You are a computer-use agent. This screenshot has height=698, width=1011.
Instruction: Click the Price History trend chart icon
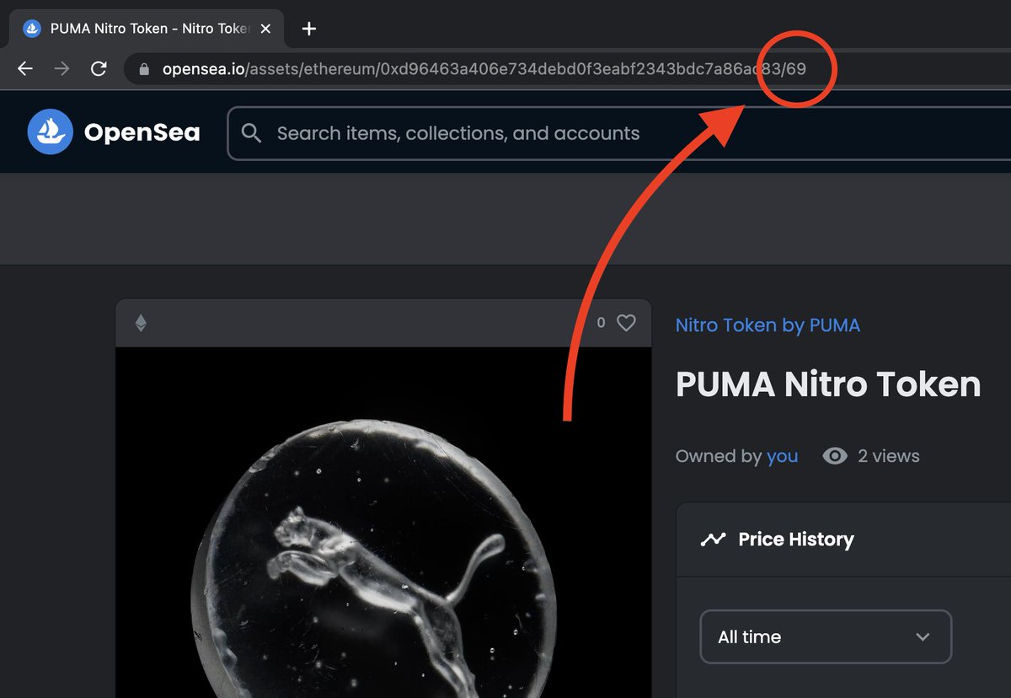[x=713, y=540]
